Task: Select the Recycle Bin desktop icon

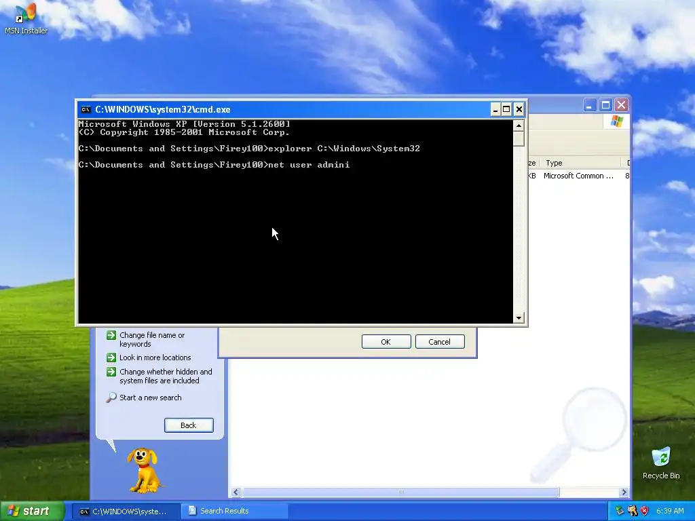Action: click(x=661, y=463)
